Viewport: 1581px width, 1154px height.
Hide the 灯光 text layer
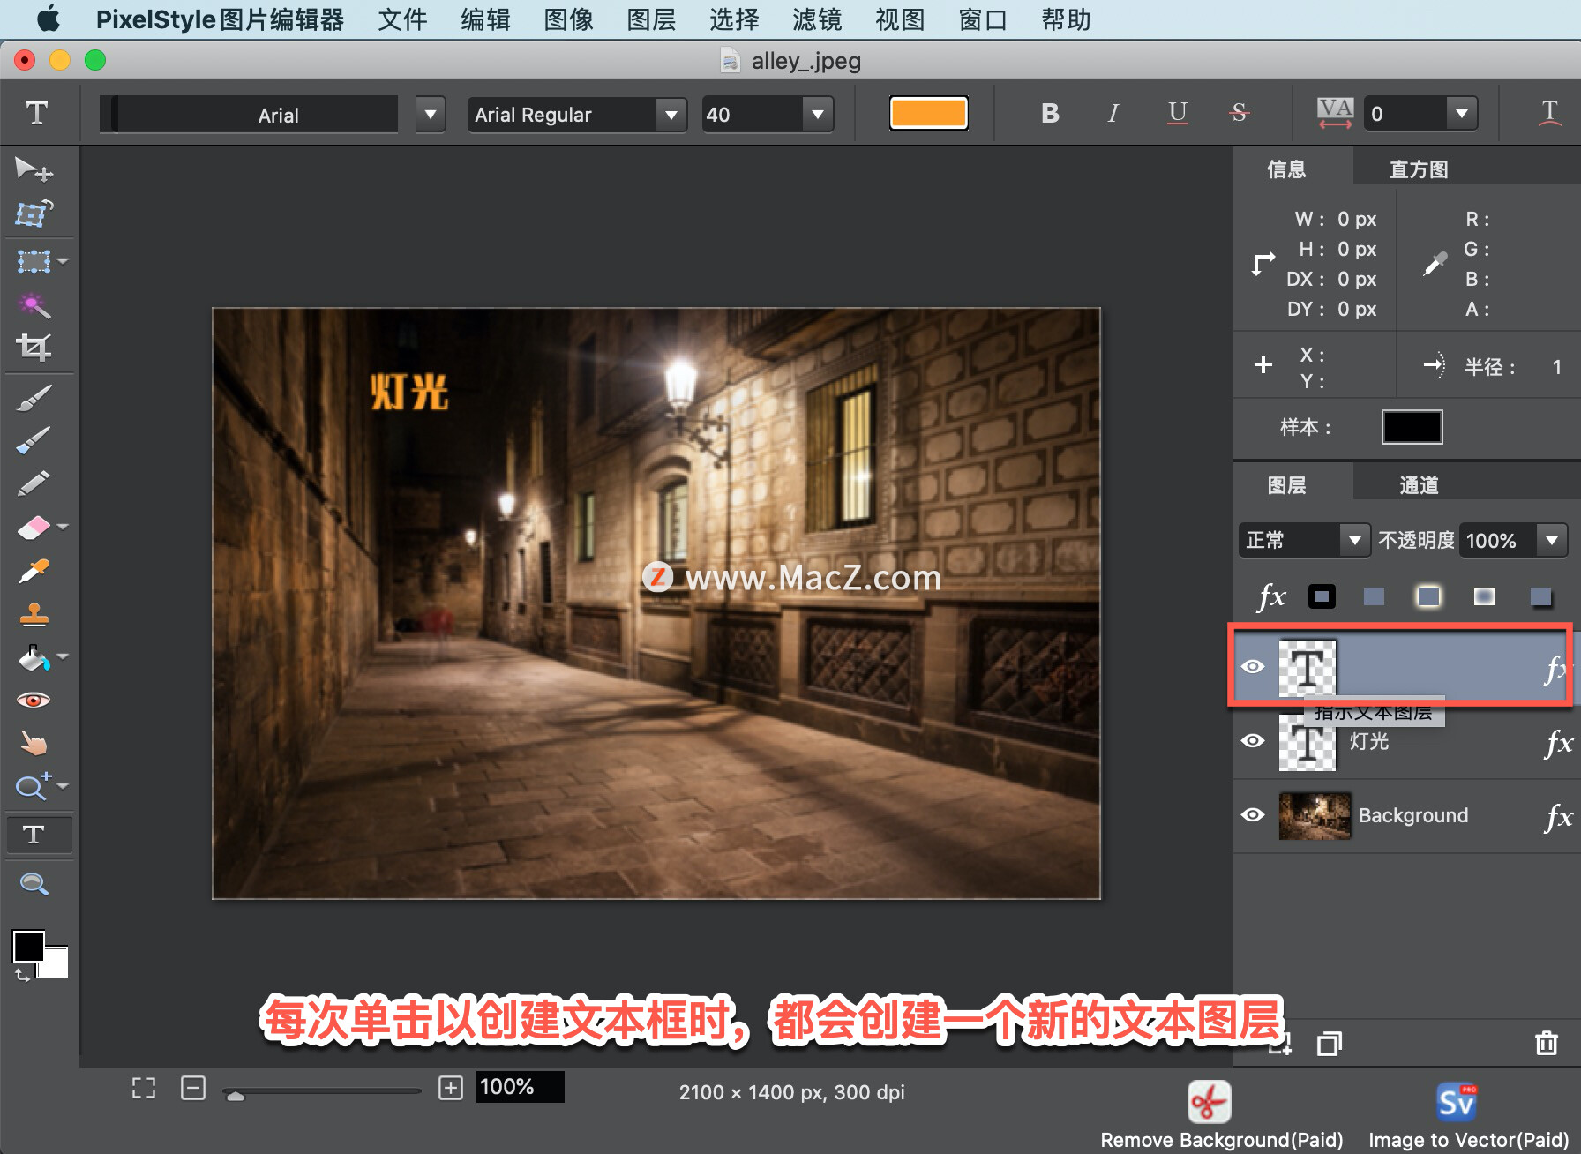coord(1254,741)
